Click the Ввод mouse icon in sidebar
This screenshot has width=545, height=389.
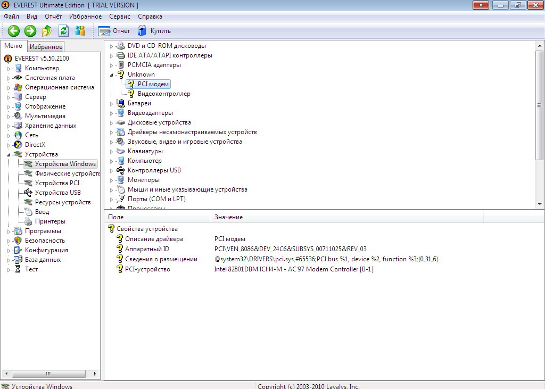point(28,212)
